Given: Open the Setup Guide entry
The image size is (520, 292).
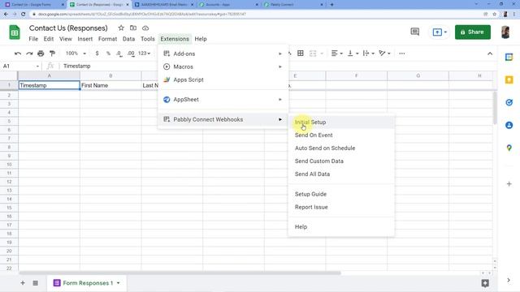Looking at the screenshot, I should 341,194.
